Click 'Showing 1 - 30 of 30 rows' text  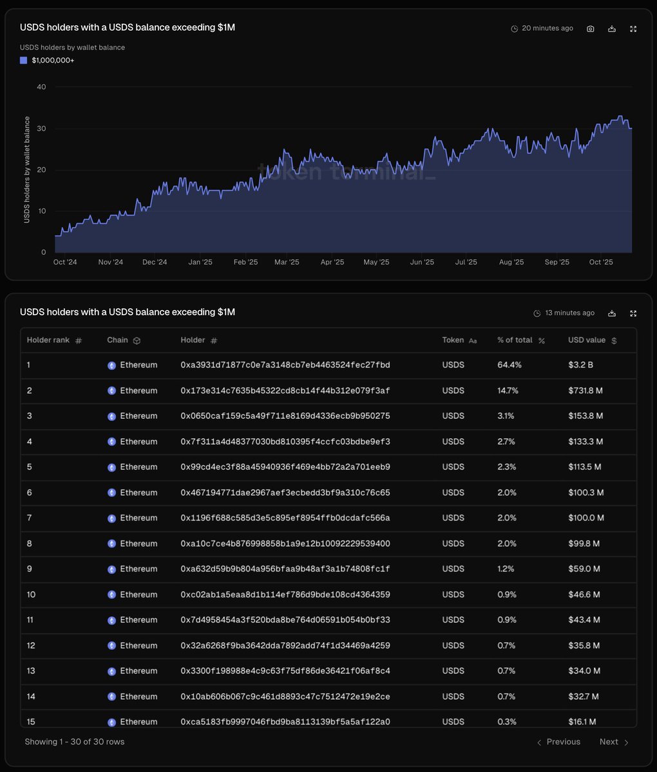[x=75, y=742]
